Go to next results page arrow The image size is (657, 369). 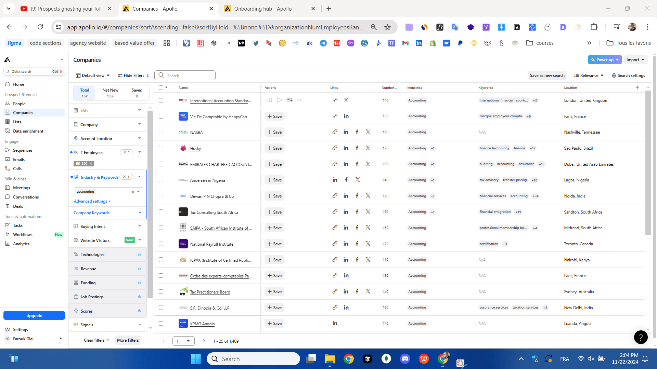[x=204, y=341]
